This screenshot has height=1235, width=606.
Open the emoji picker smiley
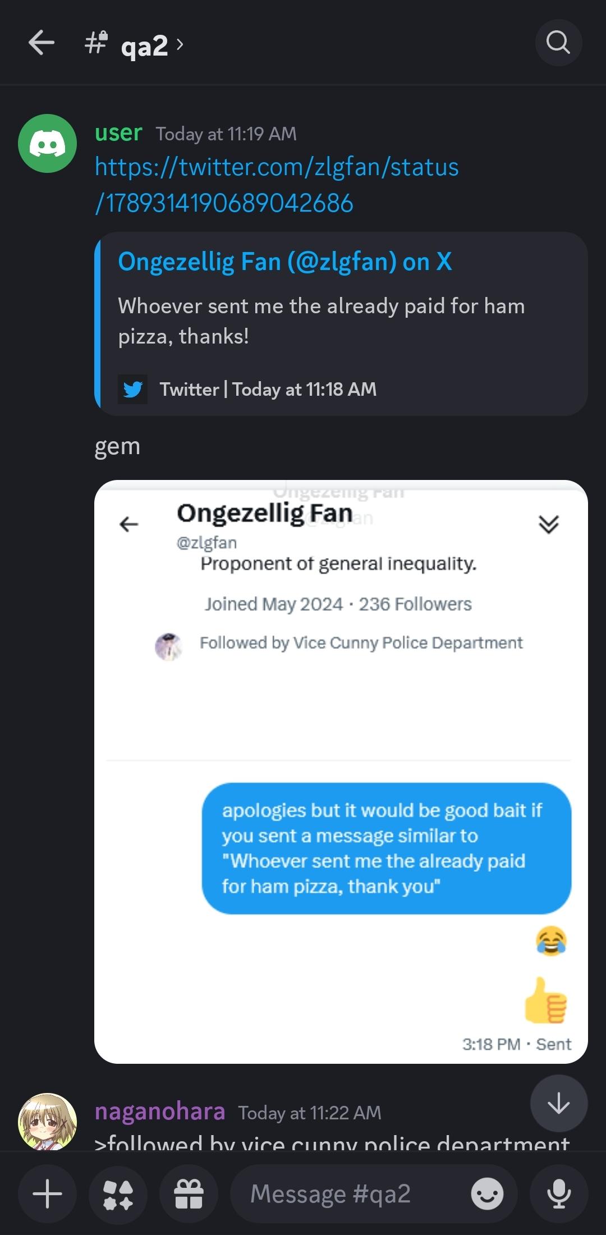pyautogui.click(x=487, y=1193)
